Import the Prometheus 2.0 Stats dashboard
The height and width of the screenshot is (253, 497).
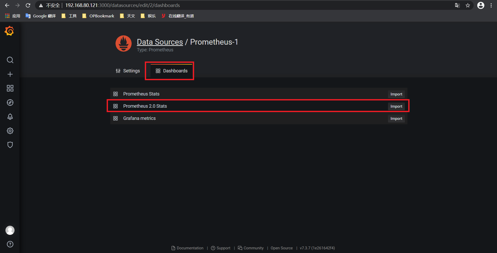[x=396, y=106]
